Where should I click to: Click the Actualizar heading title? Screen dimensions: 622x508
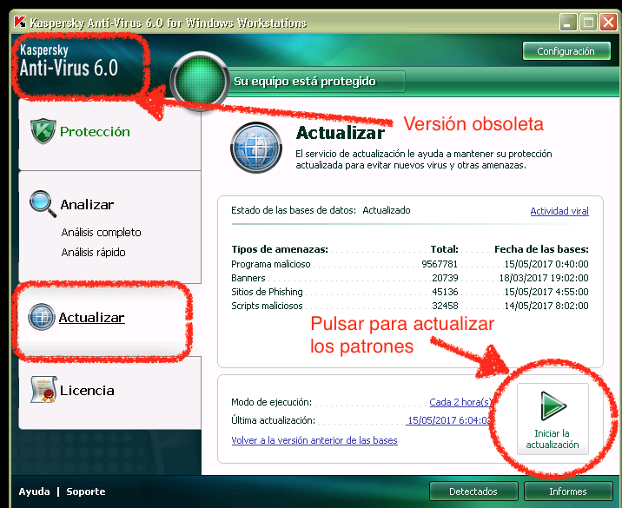tap(340, 133)
